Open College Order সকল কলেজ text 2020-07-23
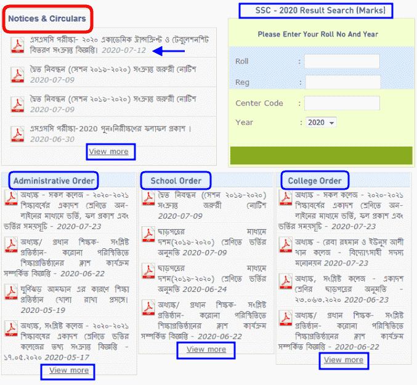Screen dimensions: 417x385 click(341, 211)
